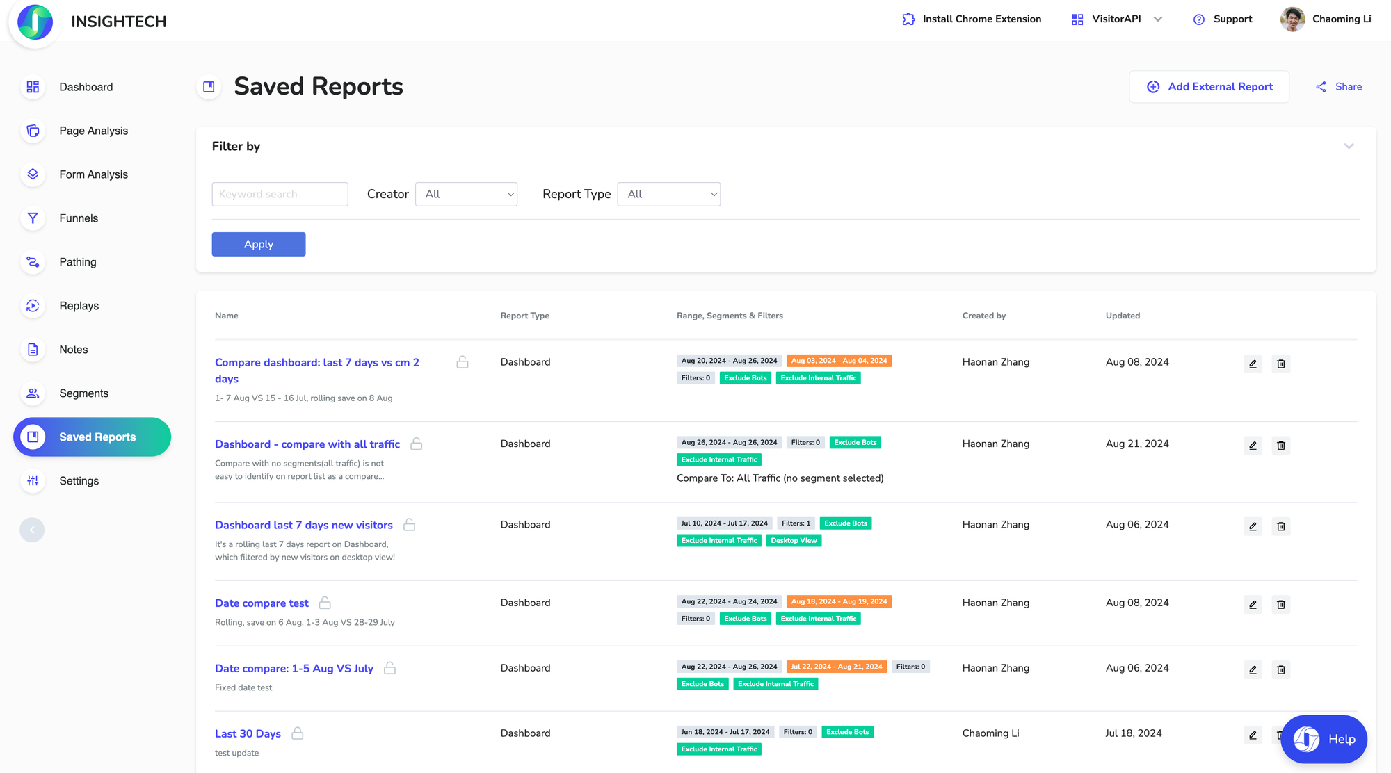Delete Compare dashboard last 7 days report
1391x773 pixels.
(1280, 364)
